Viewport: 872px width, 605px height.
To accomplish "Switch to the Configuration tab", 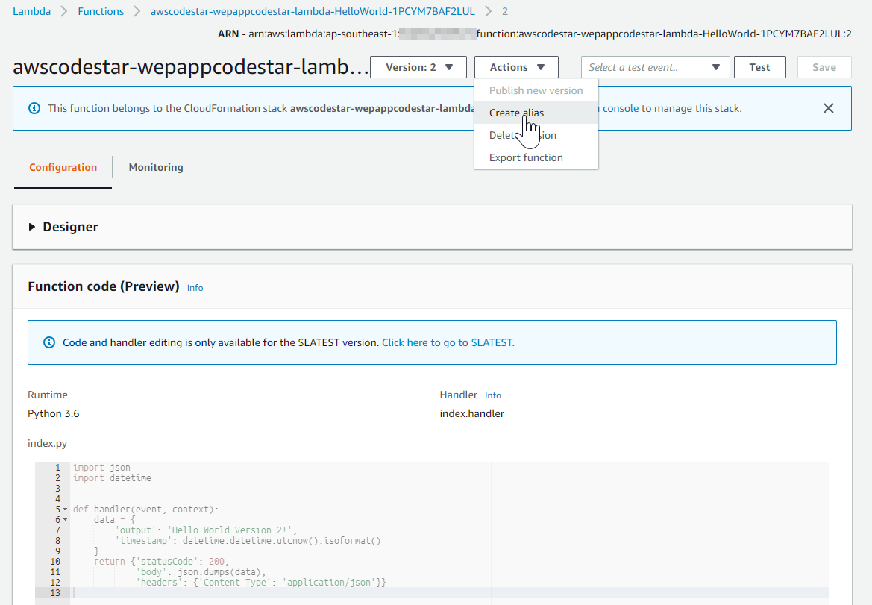I will 63,167.
